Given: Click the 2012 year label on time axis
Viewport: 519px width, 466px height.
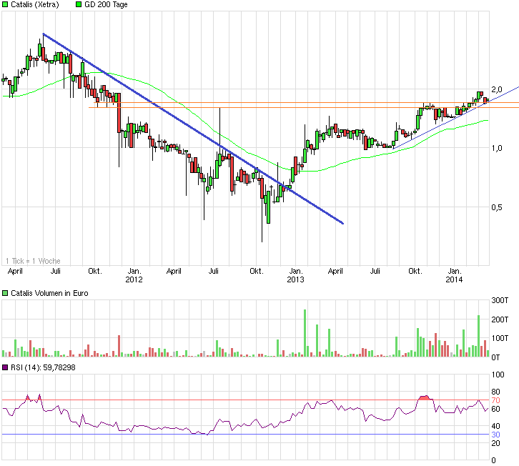Looking at the screenshot, I should (x=134, y=279).
